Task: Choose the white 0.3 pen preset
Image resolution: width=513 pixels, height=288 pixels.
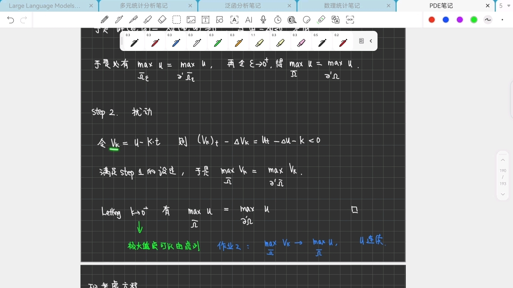Action: [x=197, y=41]
